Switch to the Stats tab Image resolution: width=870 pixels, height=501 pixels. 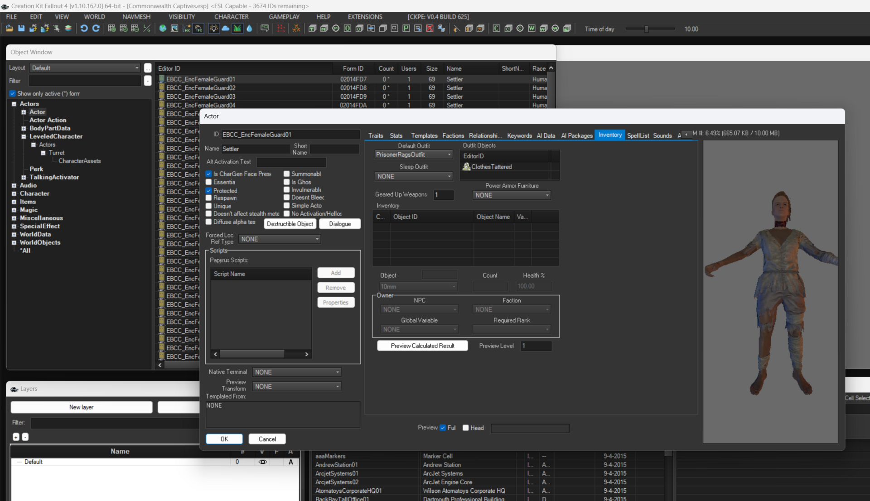396,135
